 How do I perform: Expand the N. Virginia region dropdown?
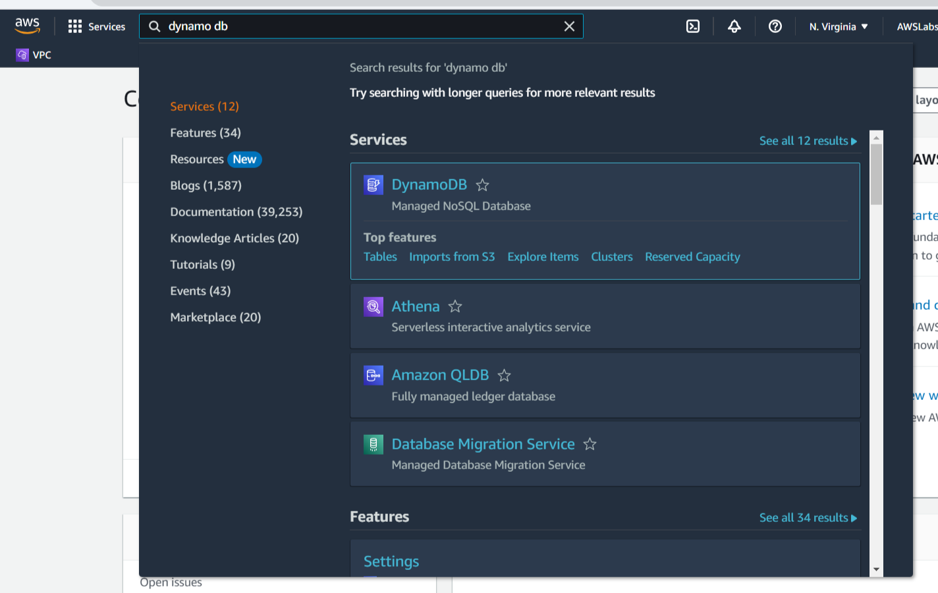coord(839,26)
